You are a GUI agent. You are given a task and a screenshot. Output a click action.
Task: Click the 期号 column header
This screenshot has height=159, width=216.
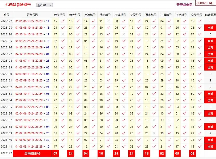(x=7, y=15)
